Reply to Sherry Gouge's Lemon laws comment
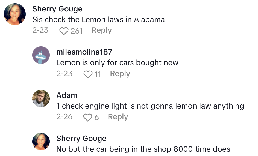This screenshot has width=258, height=156. tap(101, 30)
